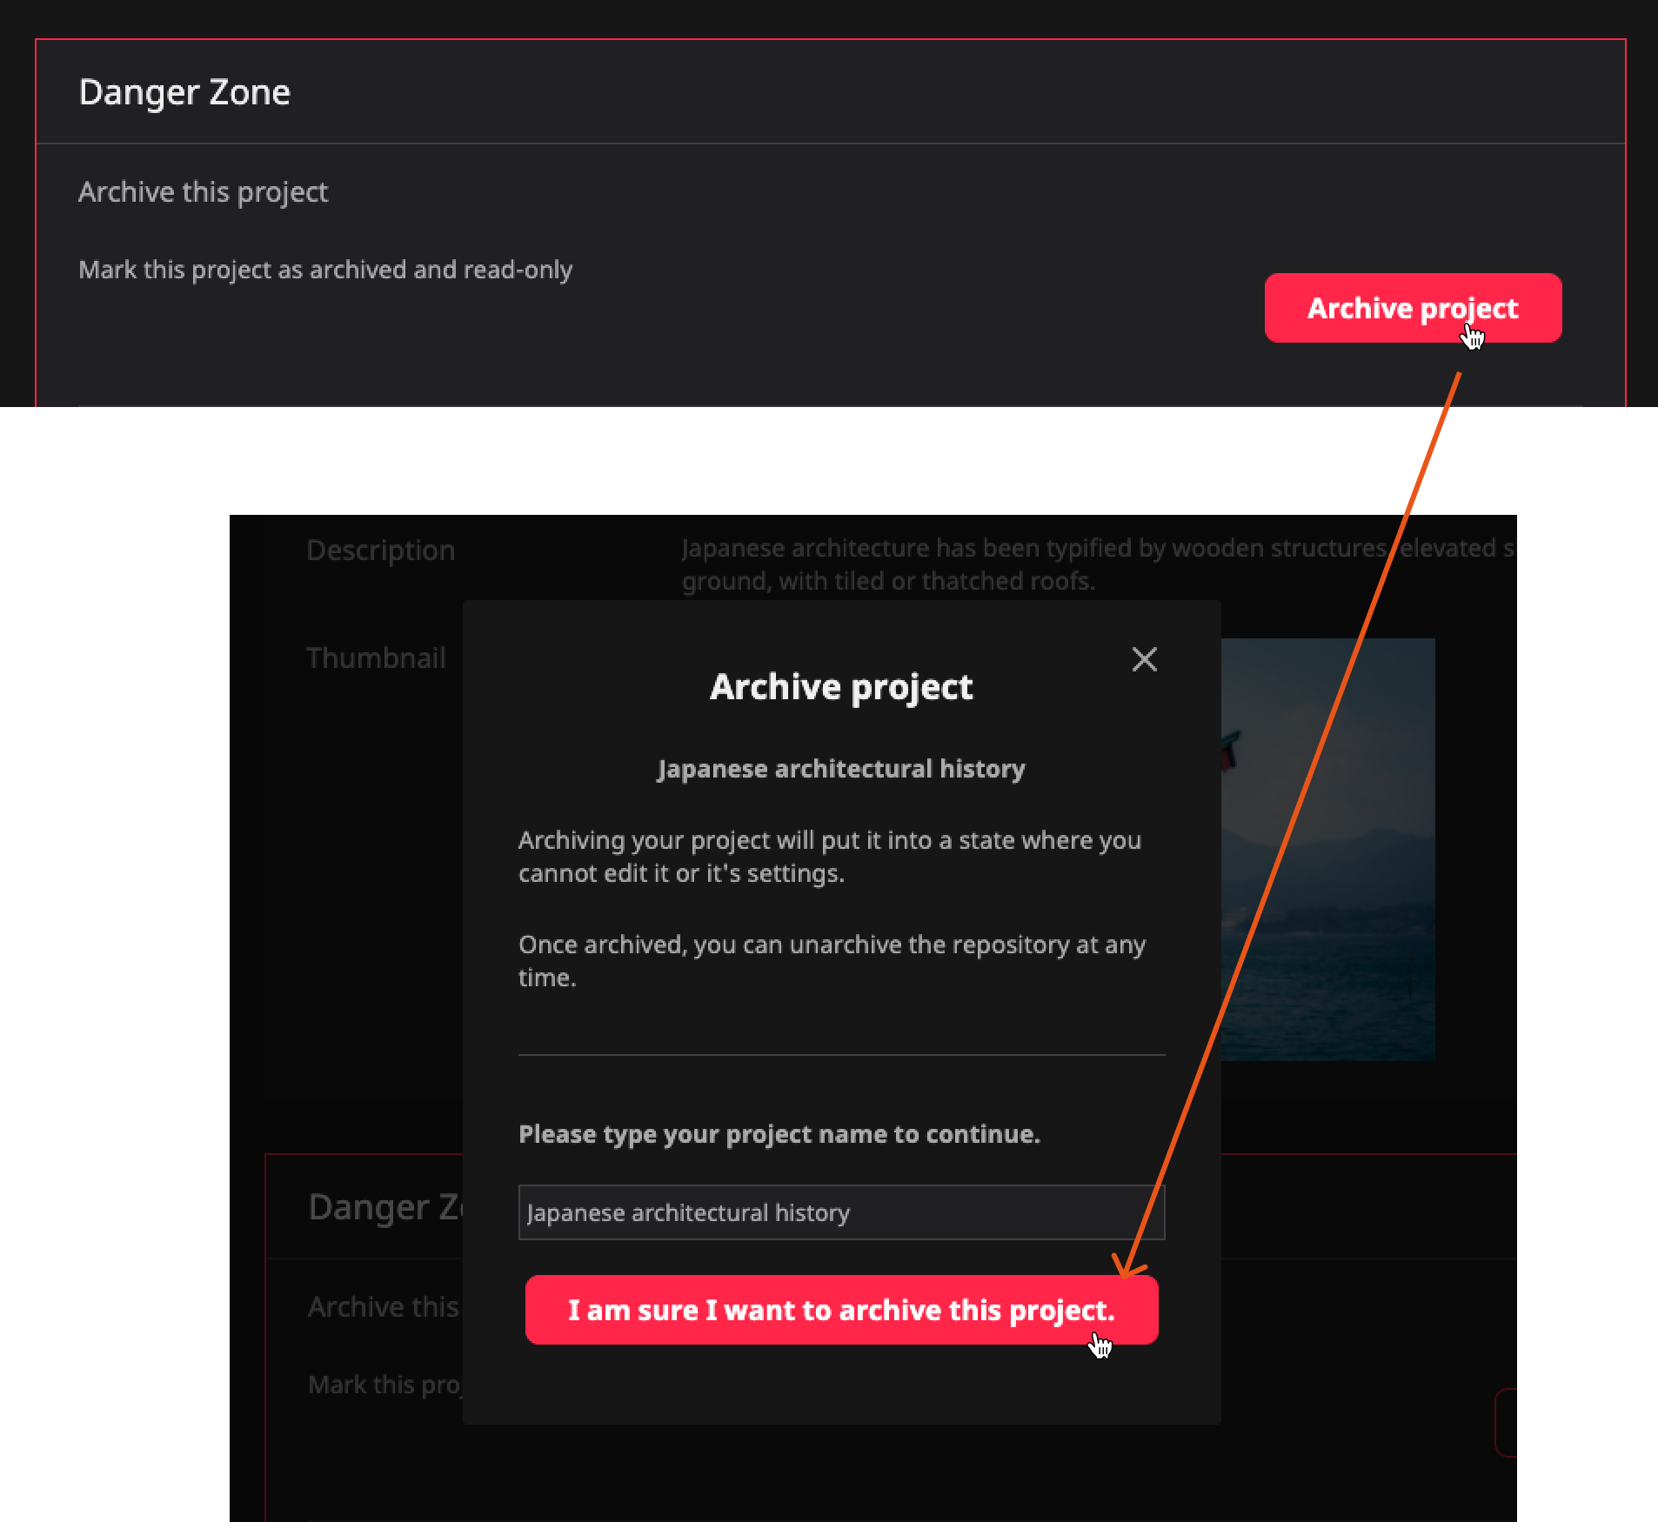Image resolution: width=1658 pixels, height=1522 pixels.
Task: Click the 'Archiving your project will put it' paragraph
Action: click(830, 856)
